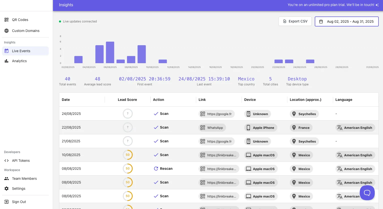This screenshot has width=383, height=209.
Task: Click the linkbreake link in 10/08/2025 row
Action: pyautogui.click(x=219, y=155)
